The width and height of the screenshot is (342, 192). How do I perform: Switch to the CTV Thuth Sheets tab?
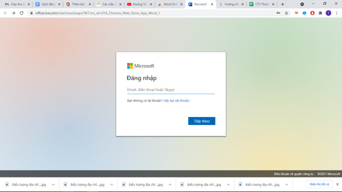pyautogui.click(x=260, y=4)
